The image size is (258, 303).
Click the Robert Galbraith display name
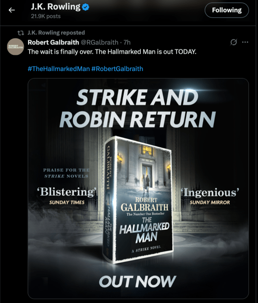coord(53,42)
